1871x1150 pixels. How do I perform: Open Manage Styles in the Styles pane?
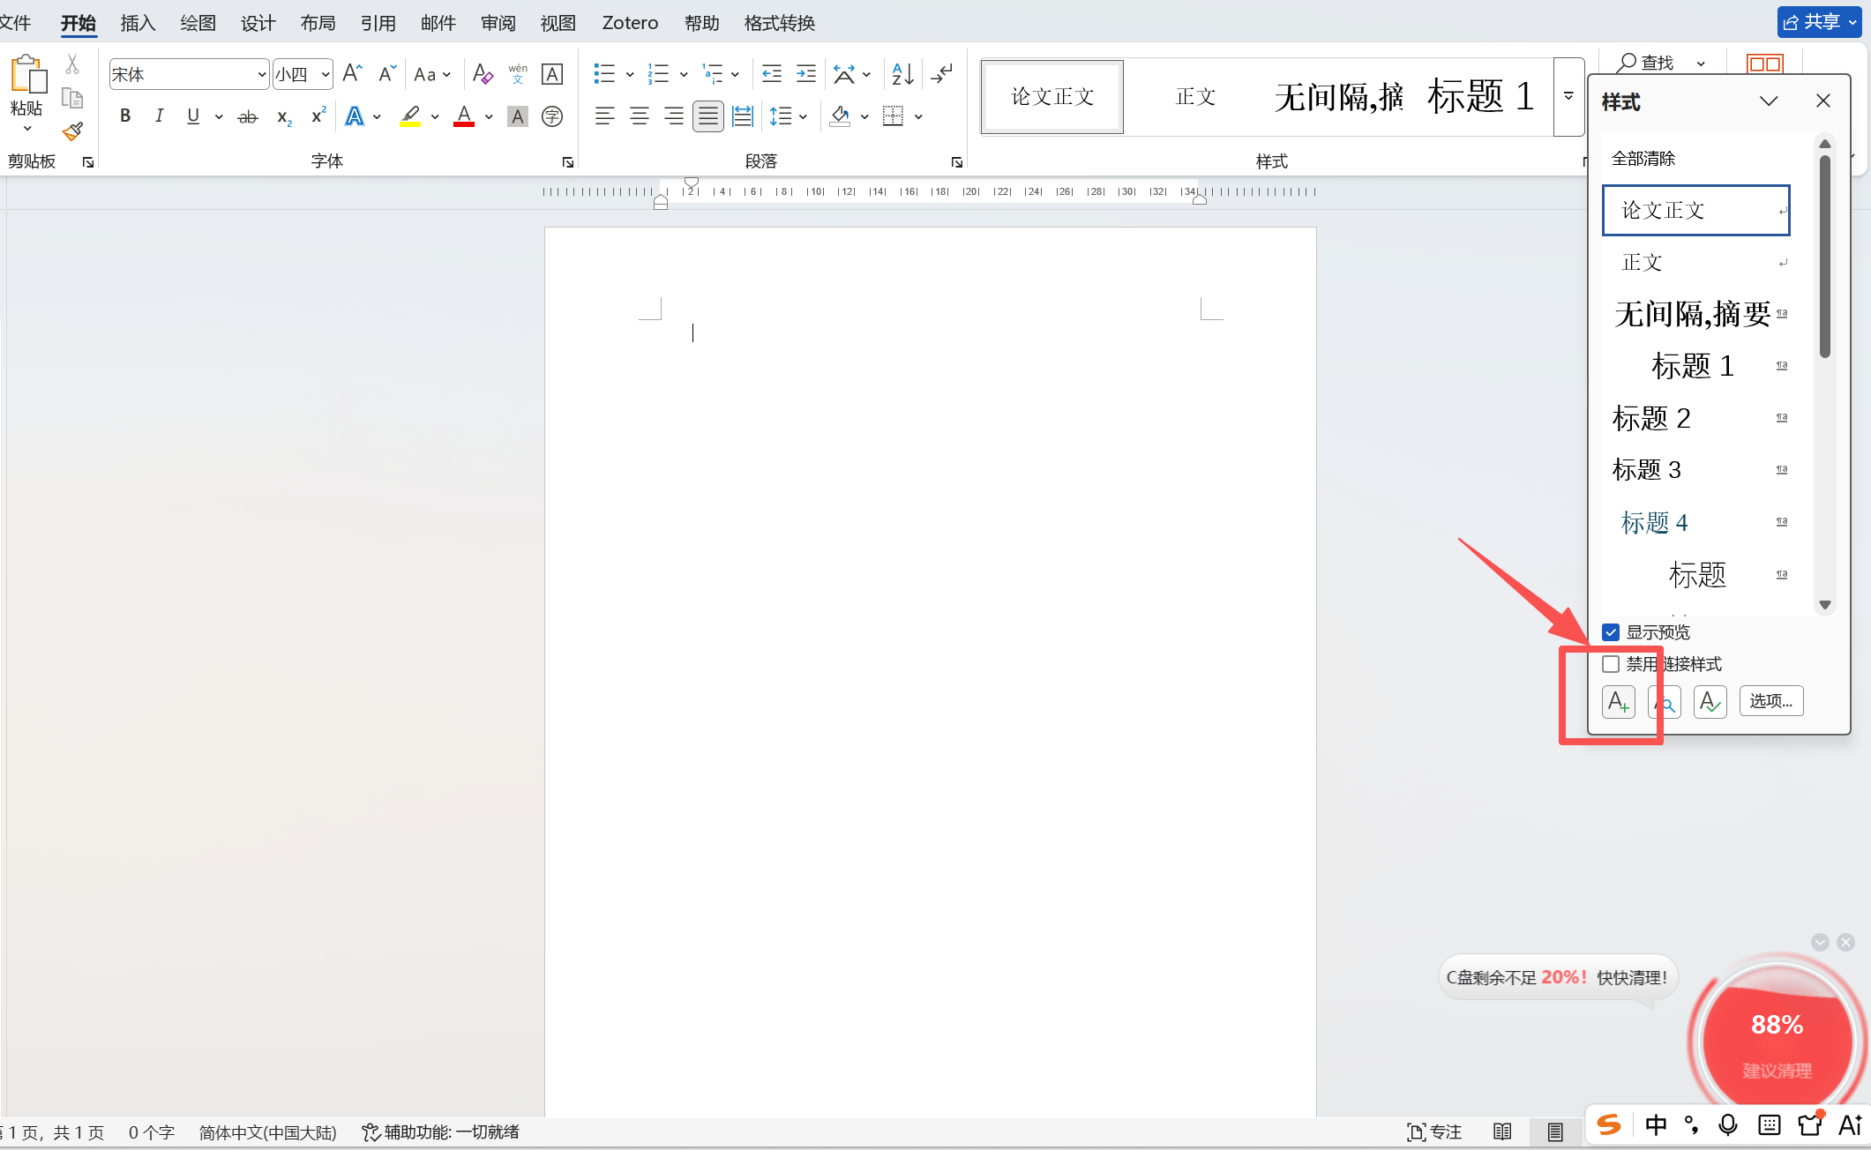[x=1710, y=702]
